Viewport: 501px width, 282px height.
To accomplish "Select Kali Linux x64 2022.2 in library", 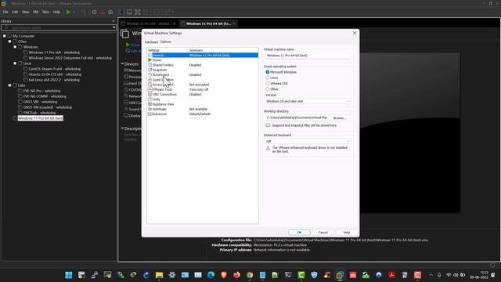I will (x=54, y=80).
